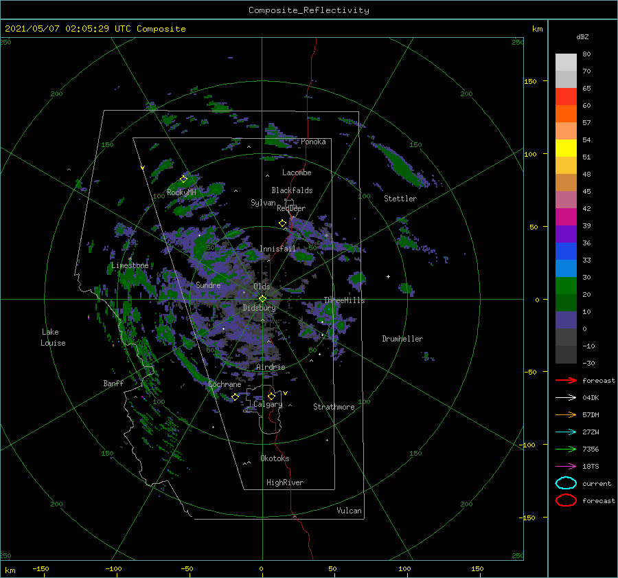Click the Blackfalds city label

(x=292, y=190)
